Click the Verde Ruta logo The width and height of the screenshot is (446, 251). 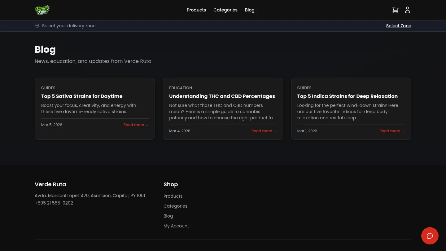point(42,10)
